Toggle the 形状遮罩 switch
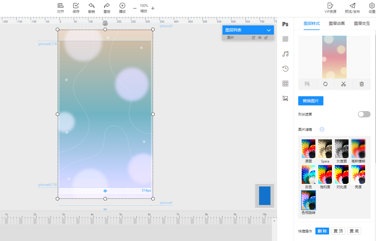 click(364, 114)
